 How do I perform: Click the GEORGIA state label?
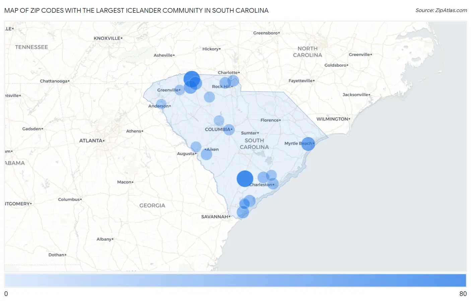click(x=152, y=206)
